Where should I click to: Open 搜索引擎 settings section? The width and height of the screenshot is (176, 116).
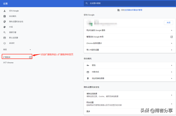pos(13,32)
